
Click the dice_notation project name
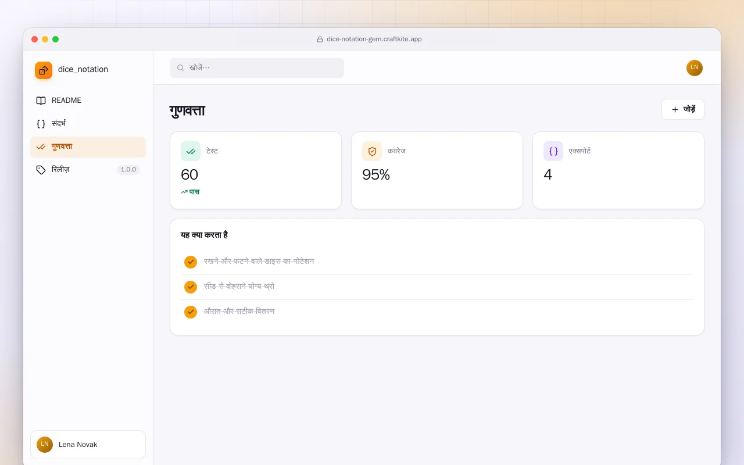(x=83, y=70)
